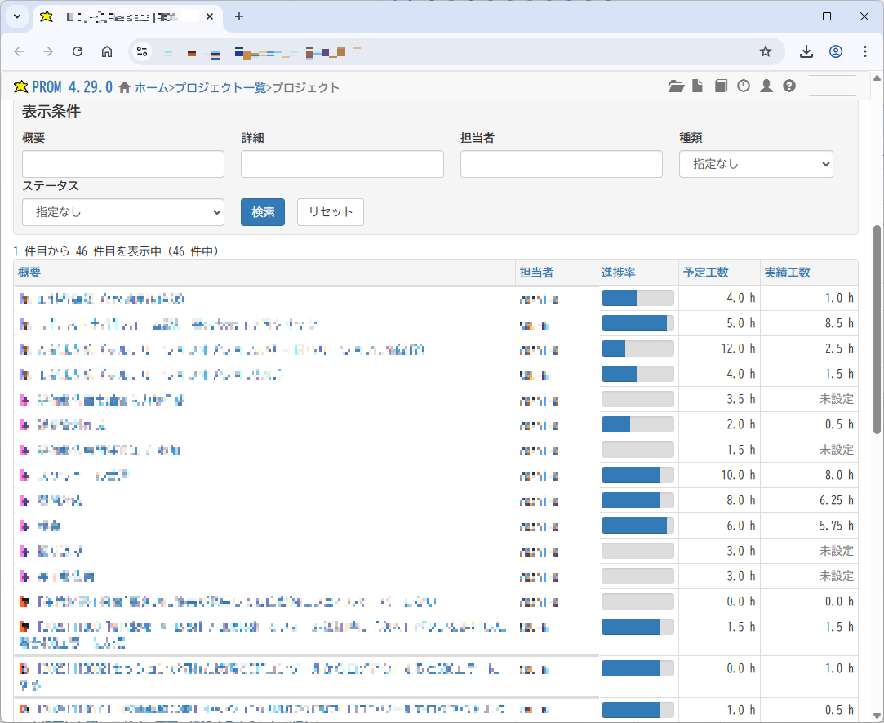Open the 種類 dropdown
The image size is (884, 723).
755,164
